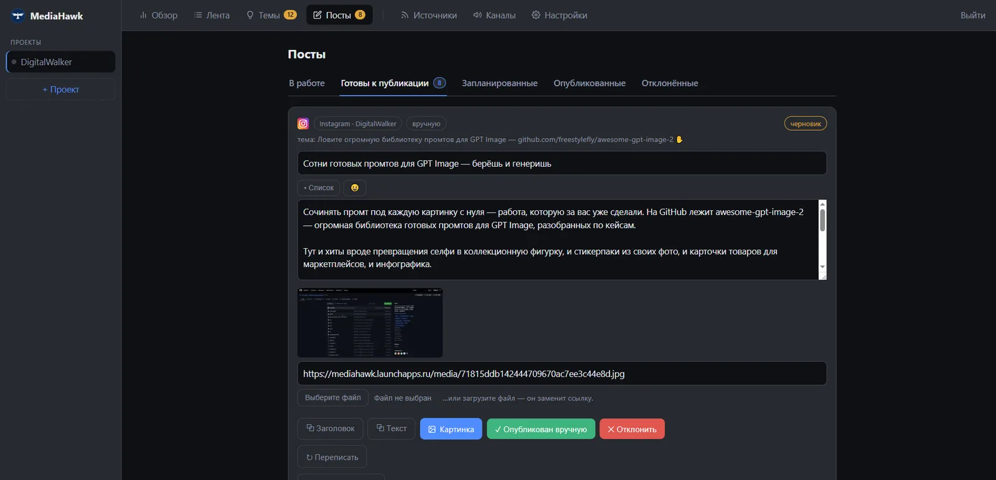996x480 pixels.
Task: Mark post as Опубликован вручную
Action: click(541, 429)
